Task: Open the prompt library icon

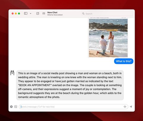Action: pos(16,107)
